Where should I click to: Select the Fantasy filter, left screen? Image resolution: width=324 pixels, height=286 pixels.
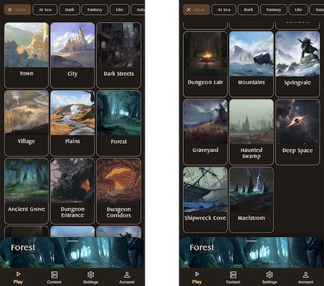[95, 10]
